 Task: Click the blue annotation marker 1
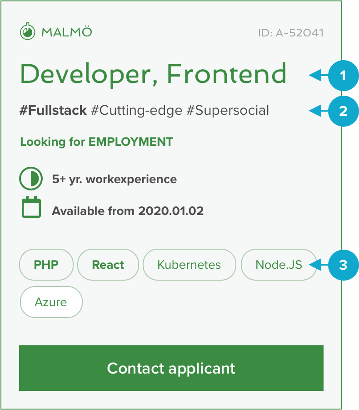coord(344,76)
